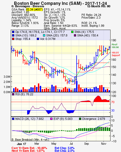Click the 3.0M volume axis label

click(7, 77)
